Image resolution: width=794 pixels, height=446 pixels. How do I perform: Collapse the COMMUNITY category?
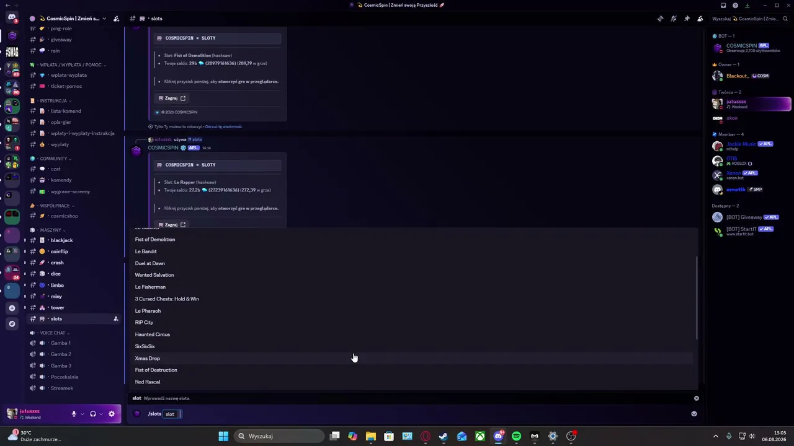click(51, 159)
